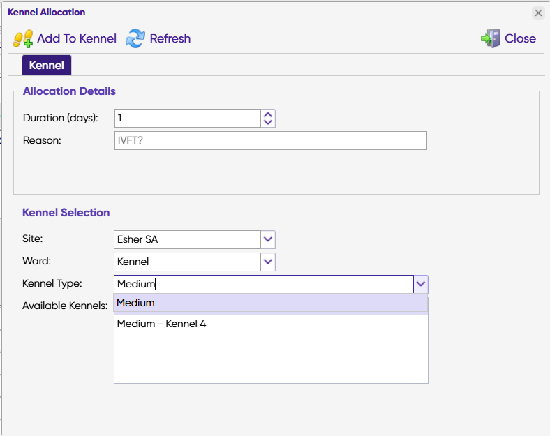Click the Esher SA site field
Viewport: 550px width, 436px height.
pyautogui.click(x=187, y=239)
